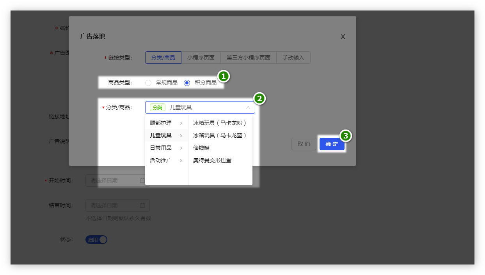Pick 冰箱玩具（马卡龙粉）product
The image size is (485, 275).
[x=220, y=123]
